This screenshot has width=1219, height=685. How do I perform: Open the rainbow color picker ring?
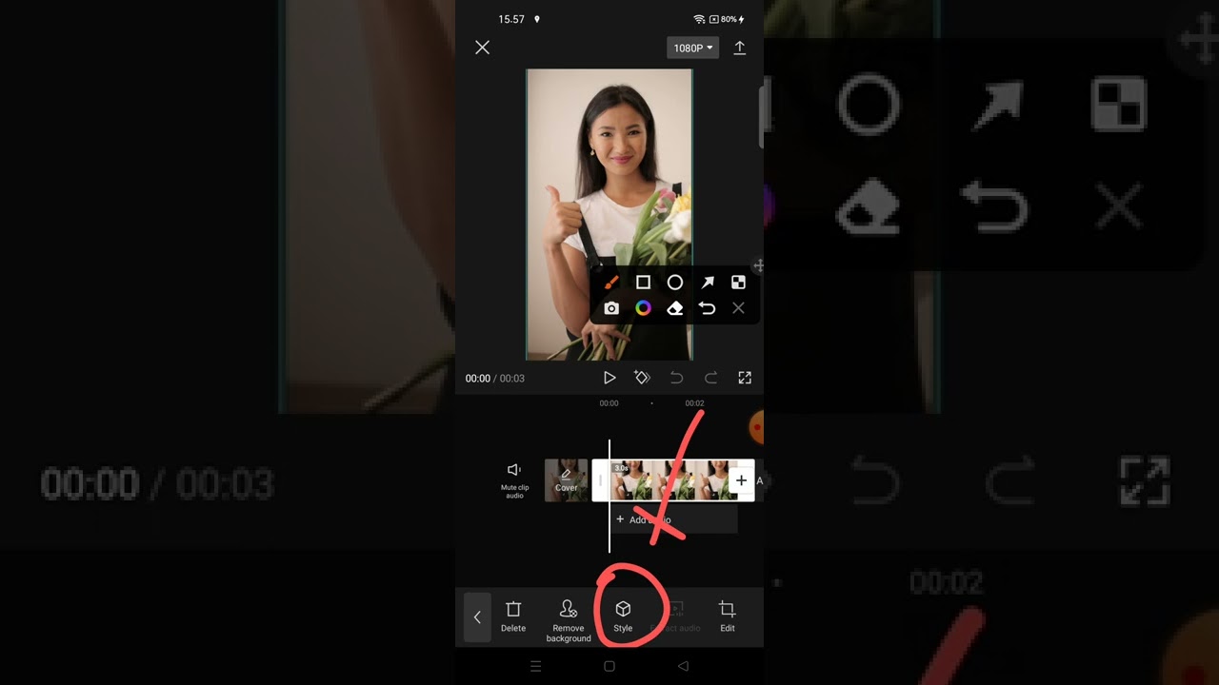643,308
